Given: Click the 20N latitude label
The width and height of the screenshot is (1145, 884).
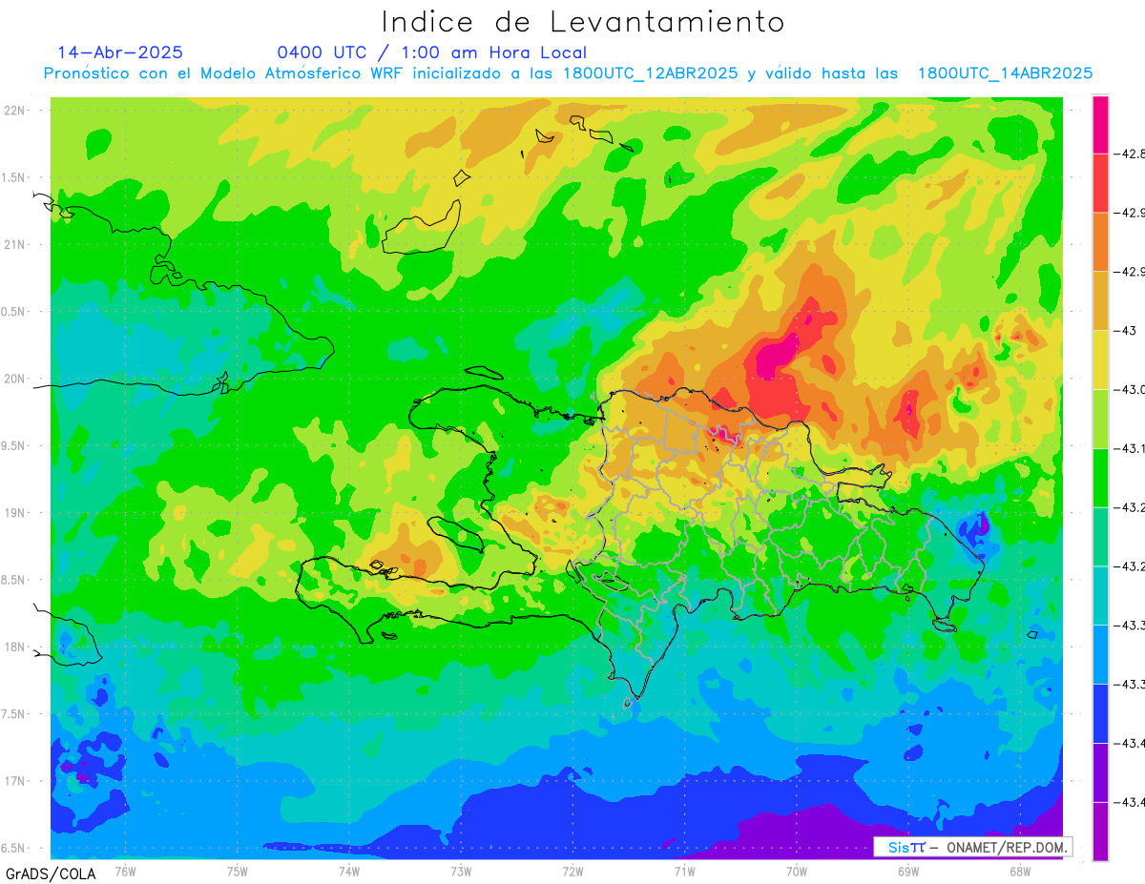Looking at the screenshot, I should click(x=13, y=379).
